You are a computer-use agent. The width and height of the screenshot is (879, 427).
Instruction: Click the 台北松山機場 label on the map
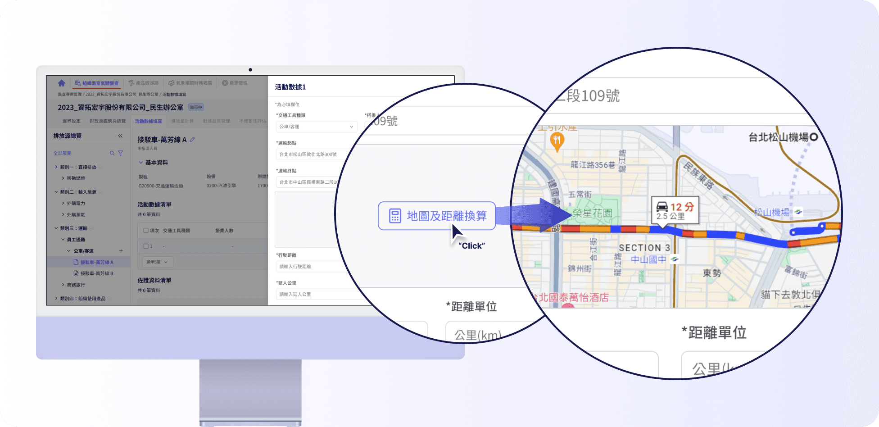779,137
